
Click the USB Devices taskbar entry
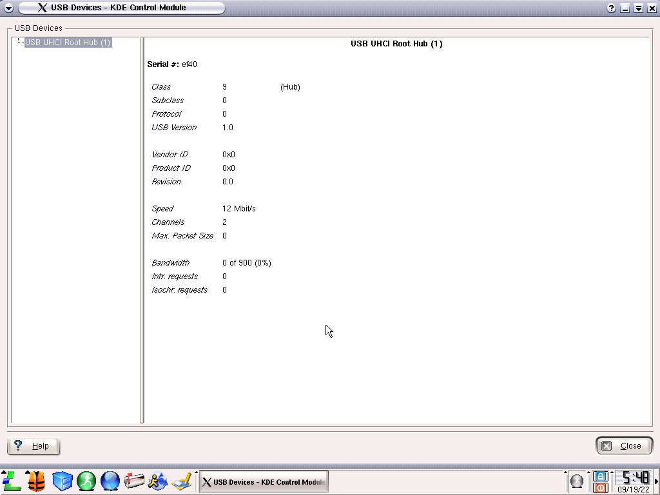click(x=264, y=482)
